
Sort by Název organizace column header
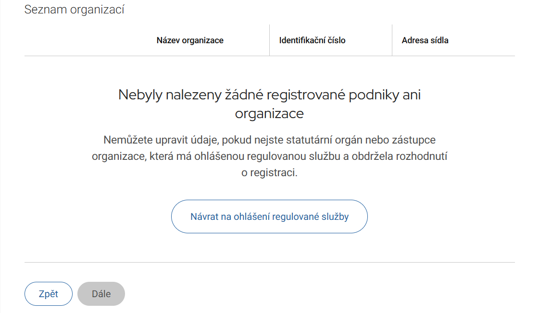point(190,40)
